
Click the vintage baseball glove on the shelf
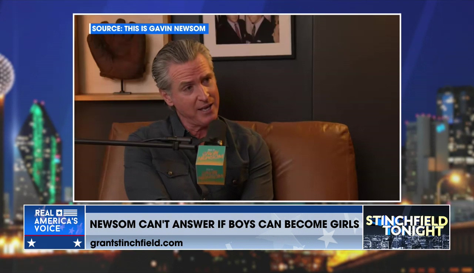click(116, 50)
